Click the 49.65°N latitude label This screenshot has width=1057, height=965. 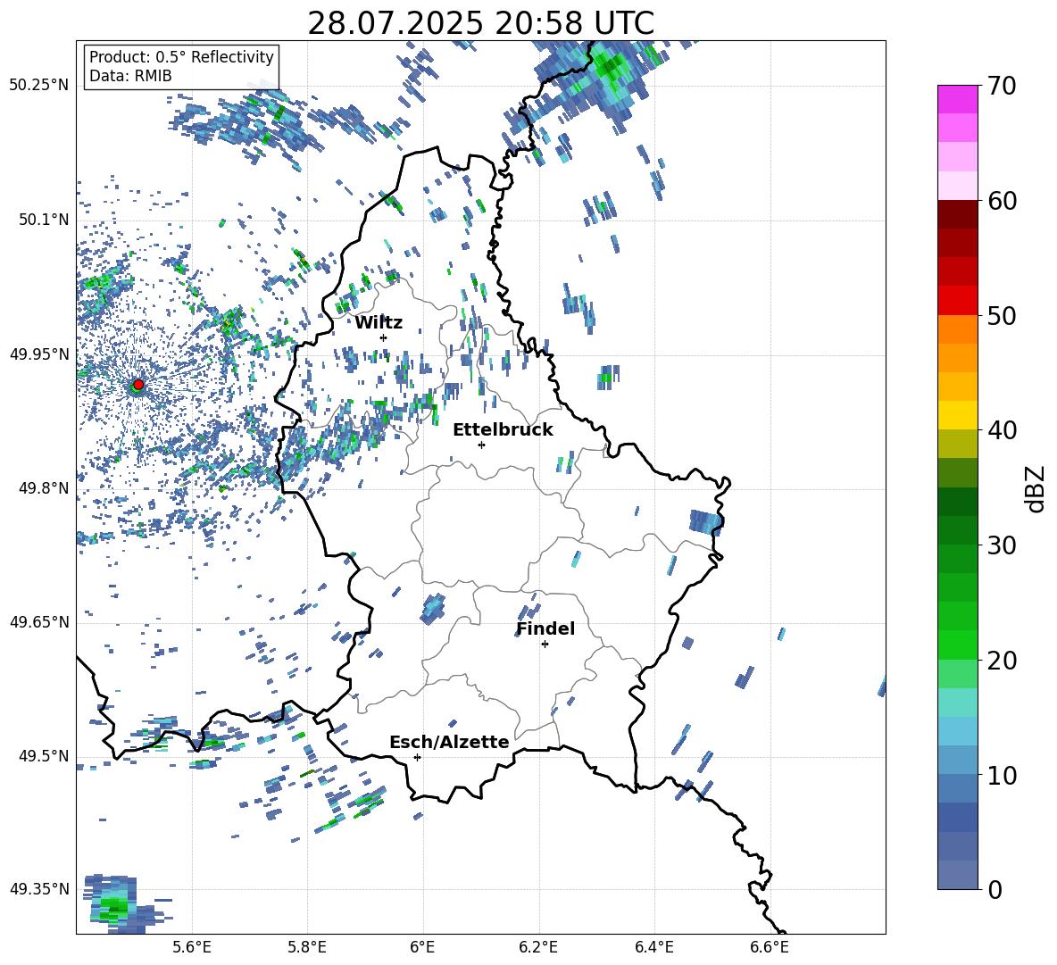click(x=39, y=622)
